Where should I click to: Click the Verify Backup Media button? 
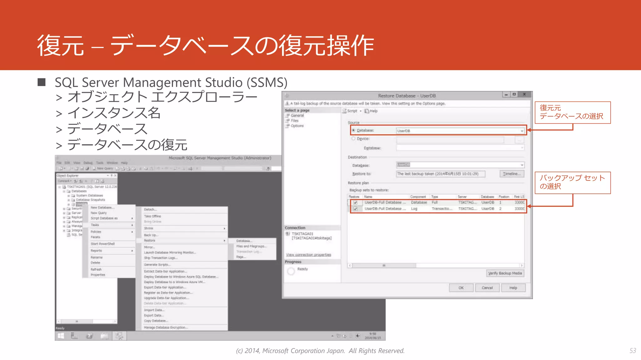point(505,273)
